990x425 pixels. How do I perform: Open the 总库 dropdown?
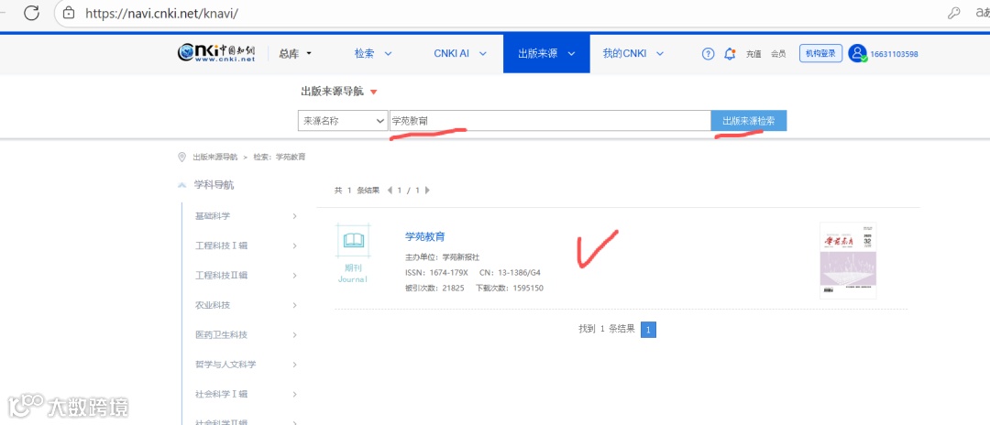pyautogui.click(x=295, y=54)
